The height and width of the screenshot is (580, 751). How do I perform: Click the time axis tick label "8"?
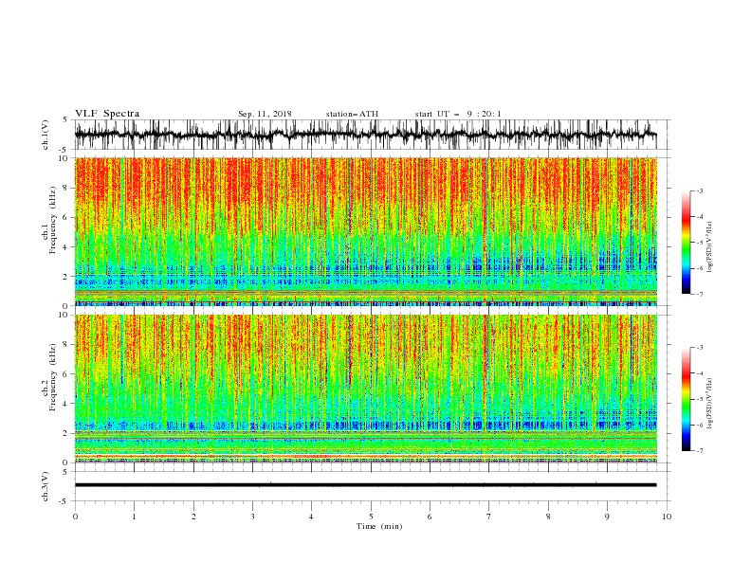tap(548, 517)
